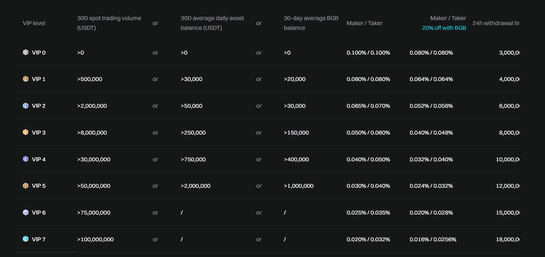Image resolution: width=545 pixels, height=257 pixels.
Task: Click the VIP 4 badge icon
Action: 25,159
